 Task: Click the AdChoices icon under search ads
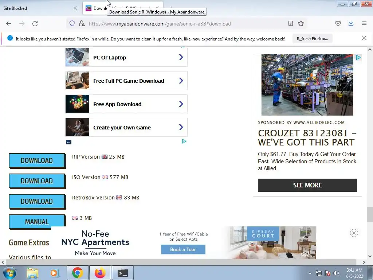pos(184,141)
